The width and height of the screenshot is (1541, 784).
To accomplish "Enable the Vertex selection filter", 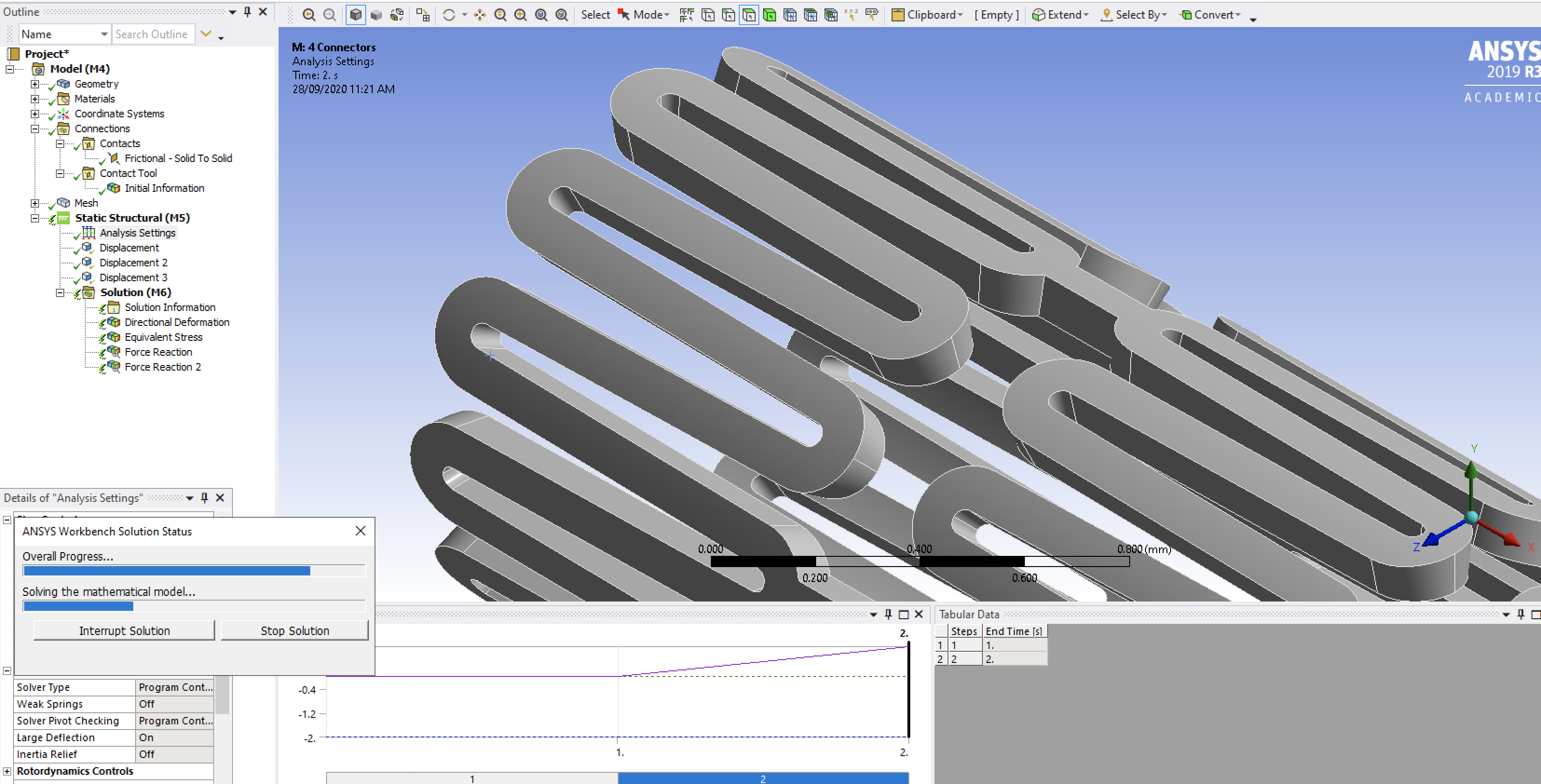I will [708, 15].
